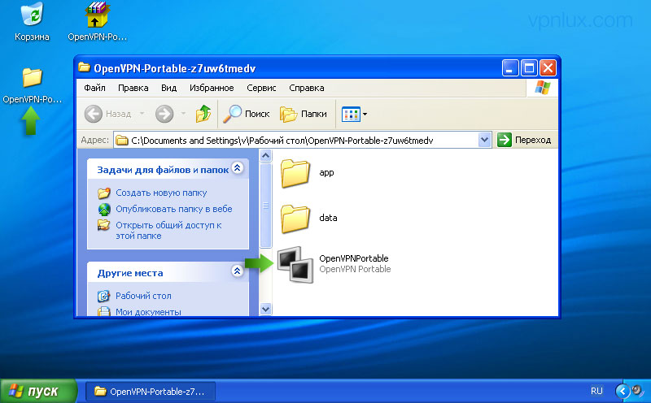The width and height of the screenshot is (651, 403).
Task: Open the Файл menu
Action: pyautogui.click(x=94, y=88)
